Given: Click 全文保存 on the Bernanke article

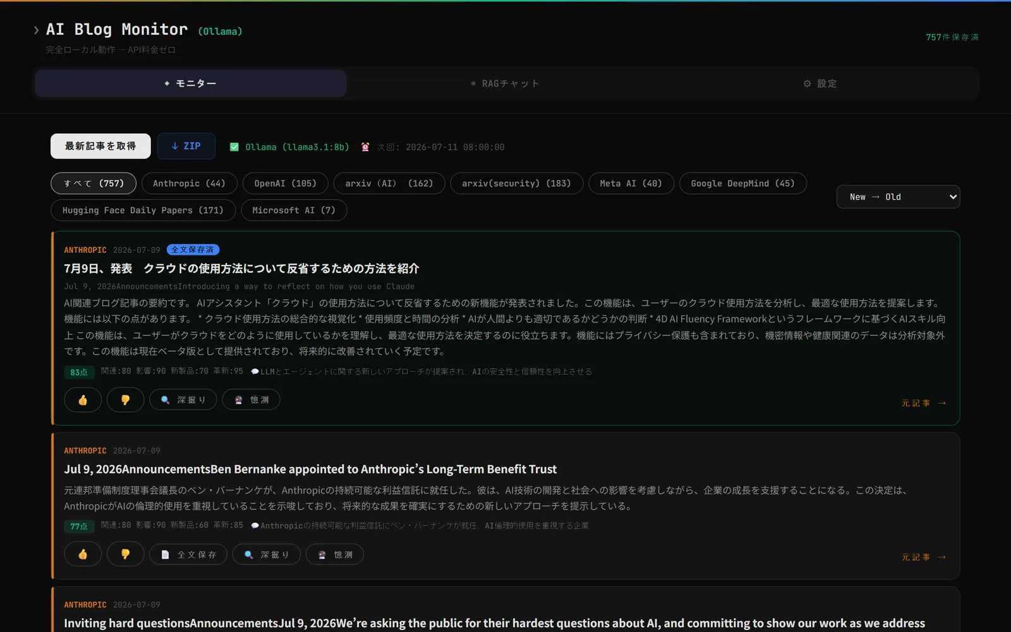Looking at the screenshot, I should tap(188, 554).
